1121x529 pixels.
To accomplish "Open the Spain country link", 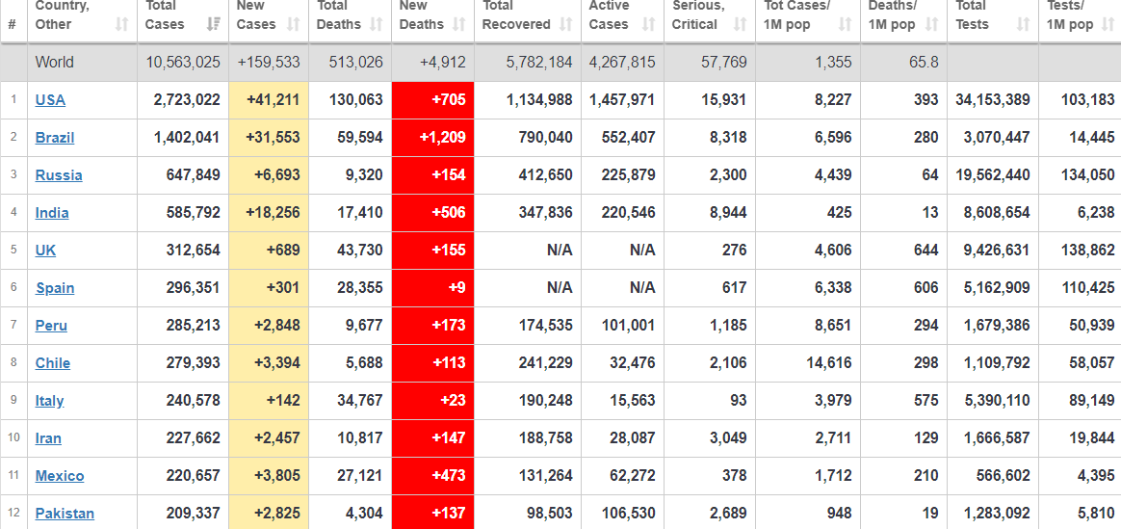I will click(54, 288).
